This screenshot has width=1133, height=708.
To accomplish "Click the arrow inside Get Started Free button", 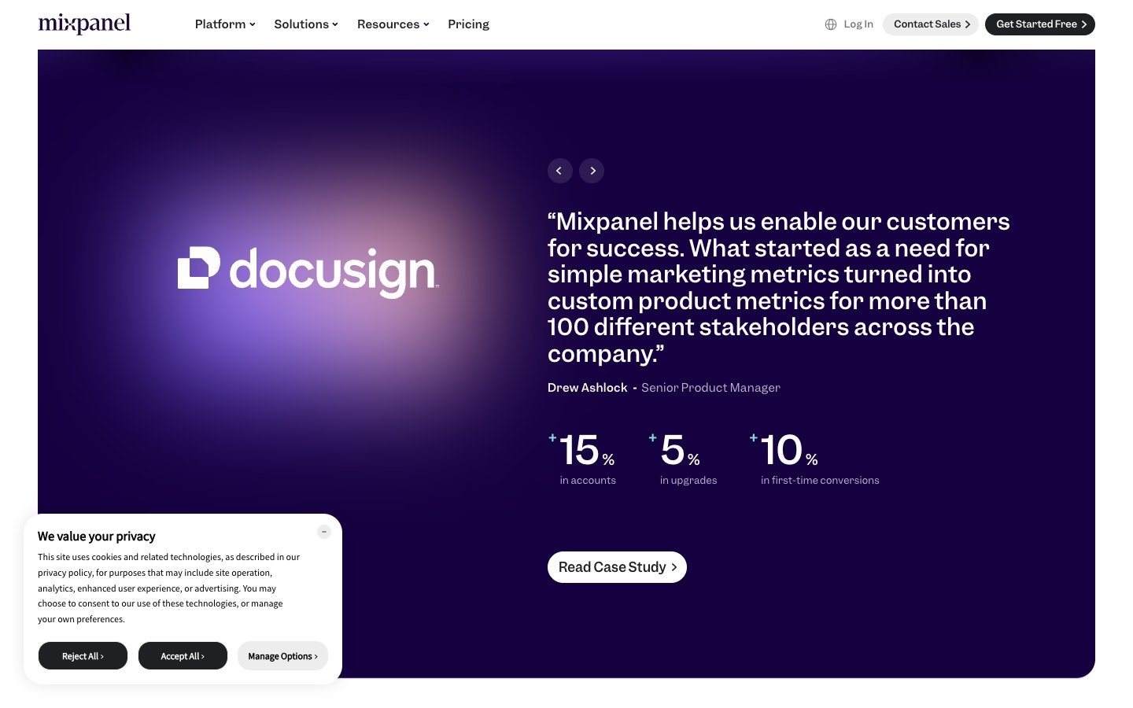I will point(1084,24).
